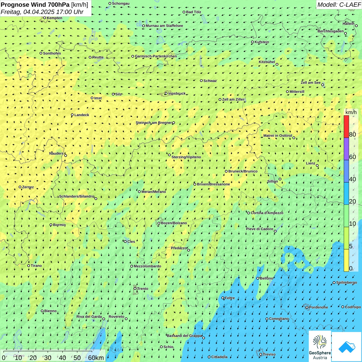
Task: Click the 'Bienno' label
Action: pyautogui.click(x=50, y=311)
